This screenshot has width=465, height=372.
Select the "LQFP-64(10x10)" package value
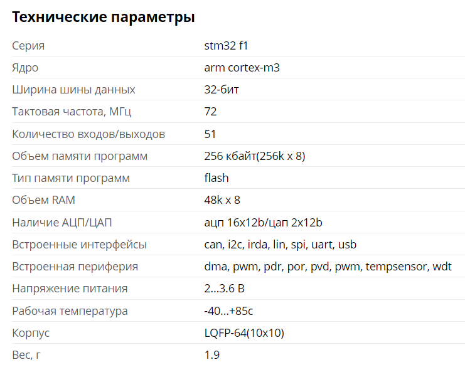pyautogui.click(x=244, y=333)
